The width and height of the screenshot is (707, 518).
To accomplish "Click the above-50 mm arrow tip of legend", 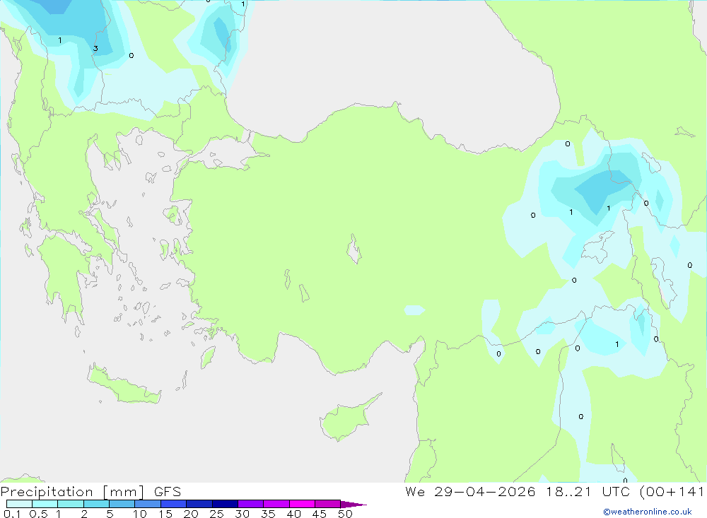I will coord(353,505).
